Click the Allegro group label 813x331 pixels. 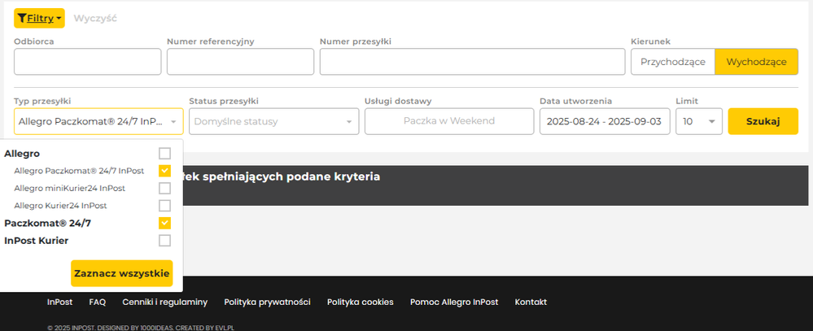(22, 154)
